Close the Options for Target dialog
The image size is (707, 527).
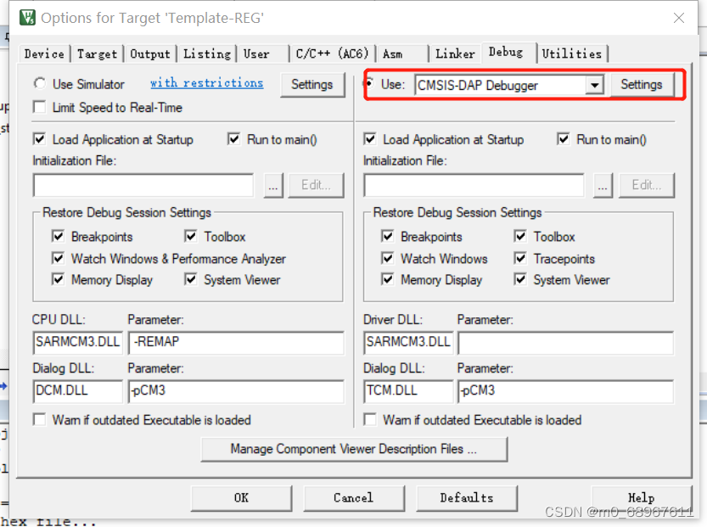click(x=679, y=18)
